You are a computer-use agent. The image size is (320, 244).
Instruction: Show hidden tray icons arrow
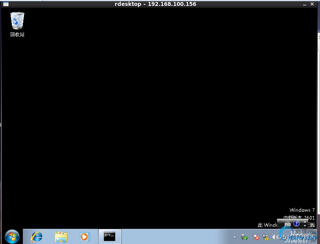(x=235, y=237)
